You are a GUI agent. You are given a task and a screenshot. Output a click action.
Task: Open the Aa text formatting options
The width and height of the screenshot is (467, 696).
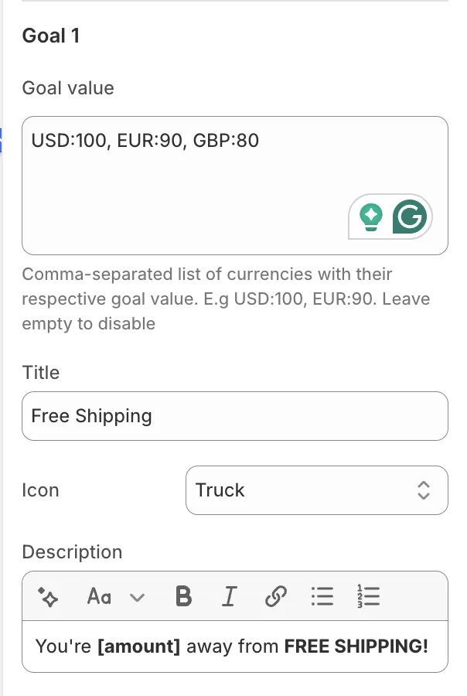click(x=99, y=596)
